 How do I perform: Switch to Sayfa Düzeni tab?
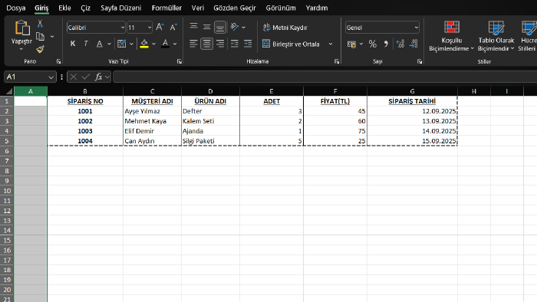[x=120, y=8]
